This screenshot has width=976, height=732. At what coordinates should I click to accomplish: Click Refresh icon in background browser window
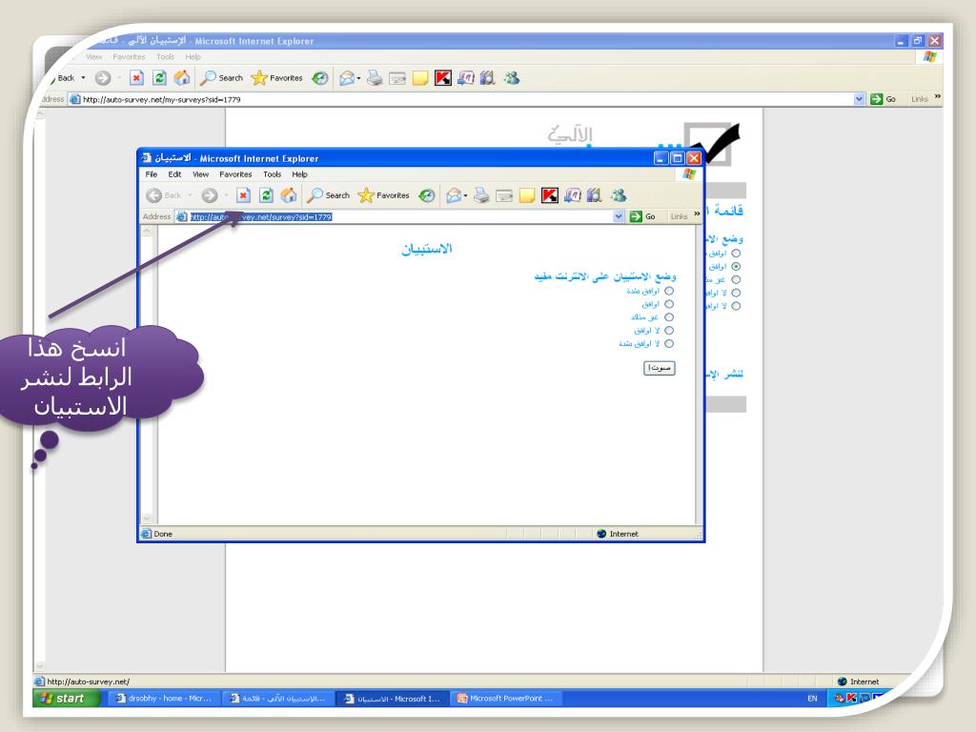point(159,78)
